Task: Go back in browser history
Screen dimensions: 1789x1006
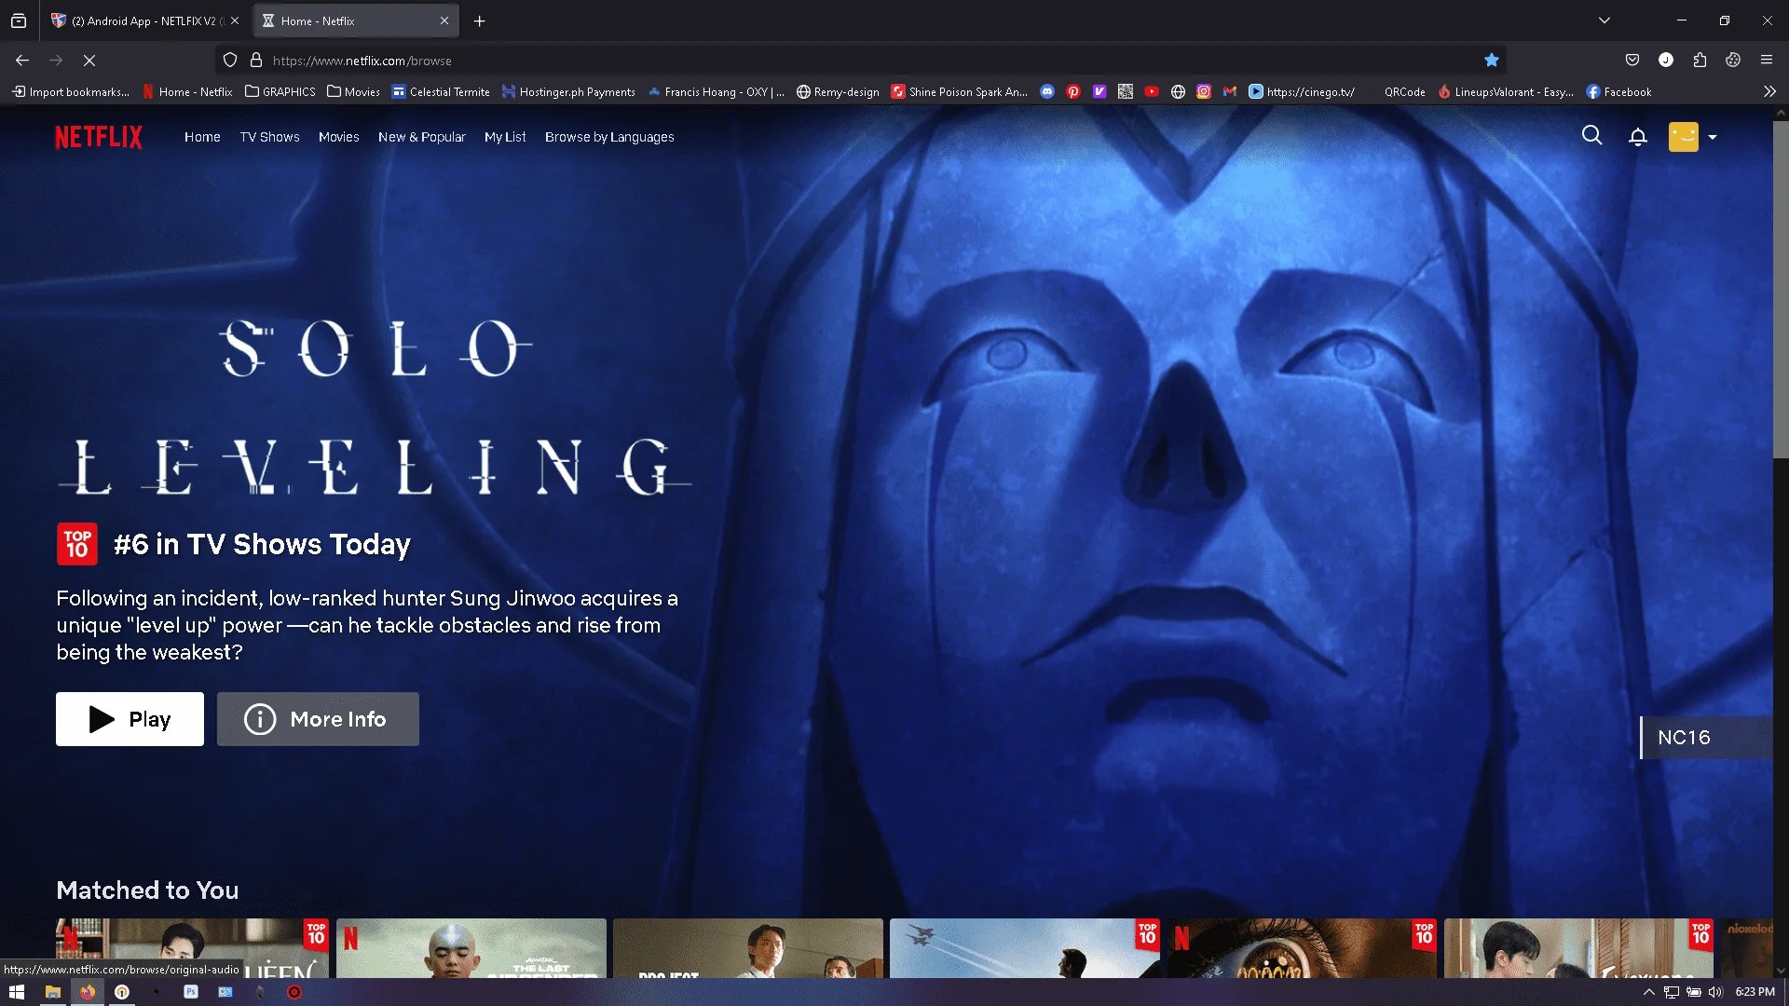Action: pyautogui.click(x=22, y=61)
